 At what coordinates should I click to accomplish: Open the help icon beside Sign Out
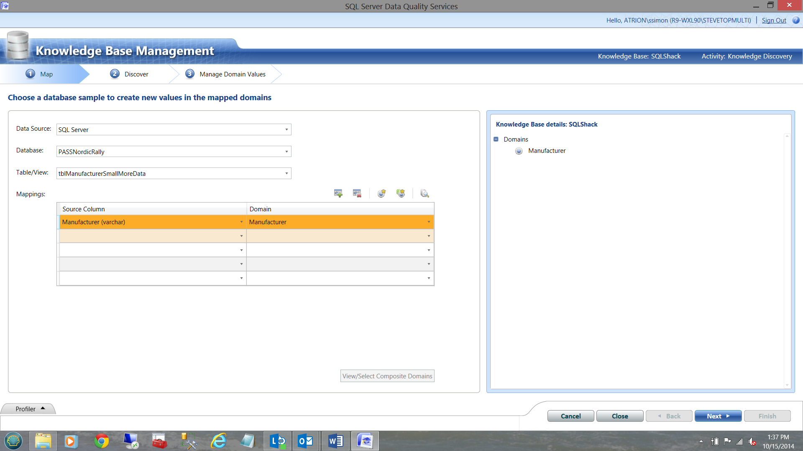(x=796, y=20)
